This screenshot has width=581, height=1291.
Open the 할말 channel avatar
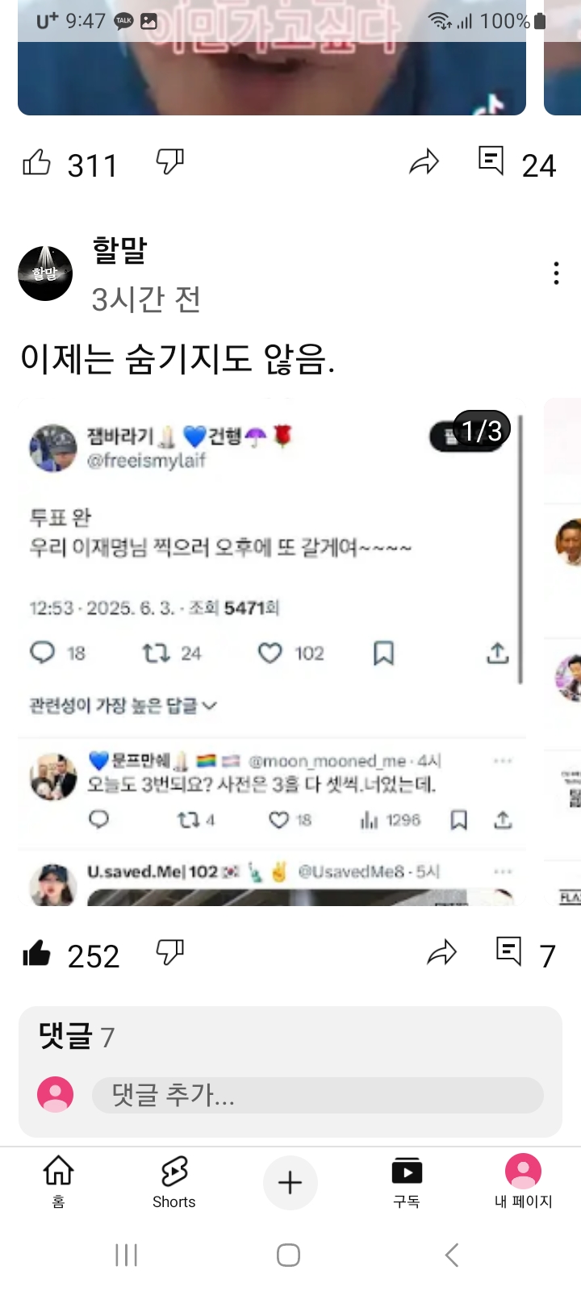[45, 273]
